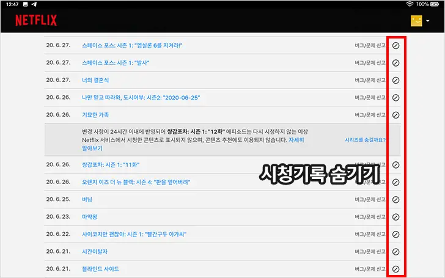Click 시리즈를 숨길까요? link

[365, 140]
